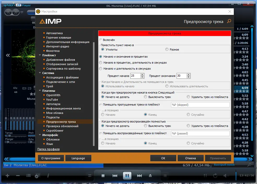257x184 pixels.
Task: Collapse the 'Плейлист' tree section
Action: [x=40, y=55]
